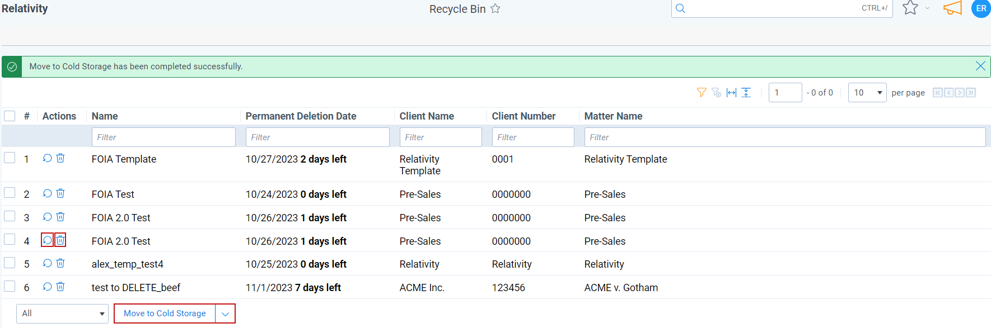This screenshot has height=328, width=991.
Task: Expand mass action chevron next to Move to Cold Storage
Action: (x=225, y=313)
